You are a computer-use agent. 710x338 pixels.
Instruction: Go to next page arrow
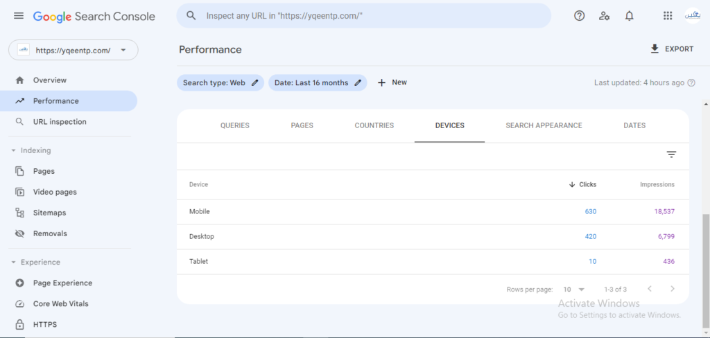click(673, 289)
